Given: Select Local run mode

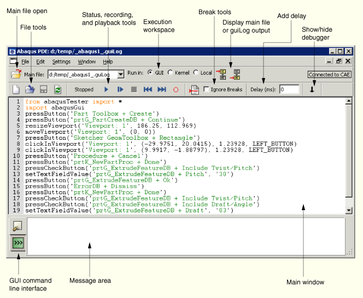Looking at the screenshot, I should point(196,73).
